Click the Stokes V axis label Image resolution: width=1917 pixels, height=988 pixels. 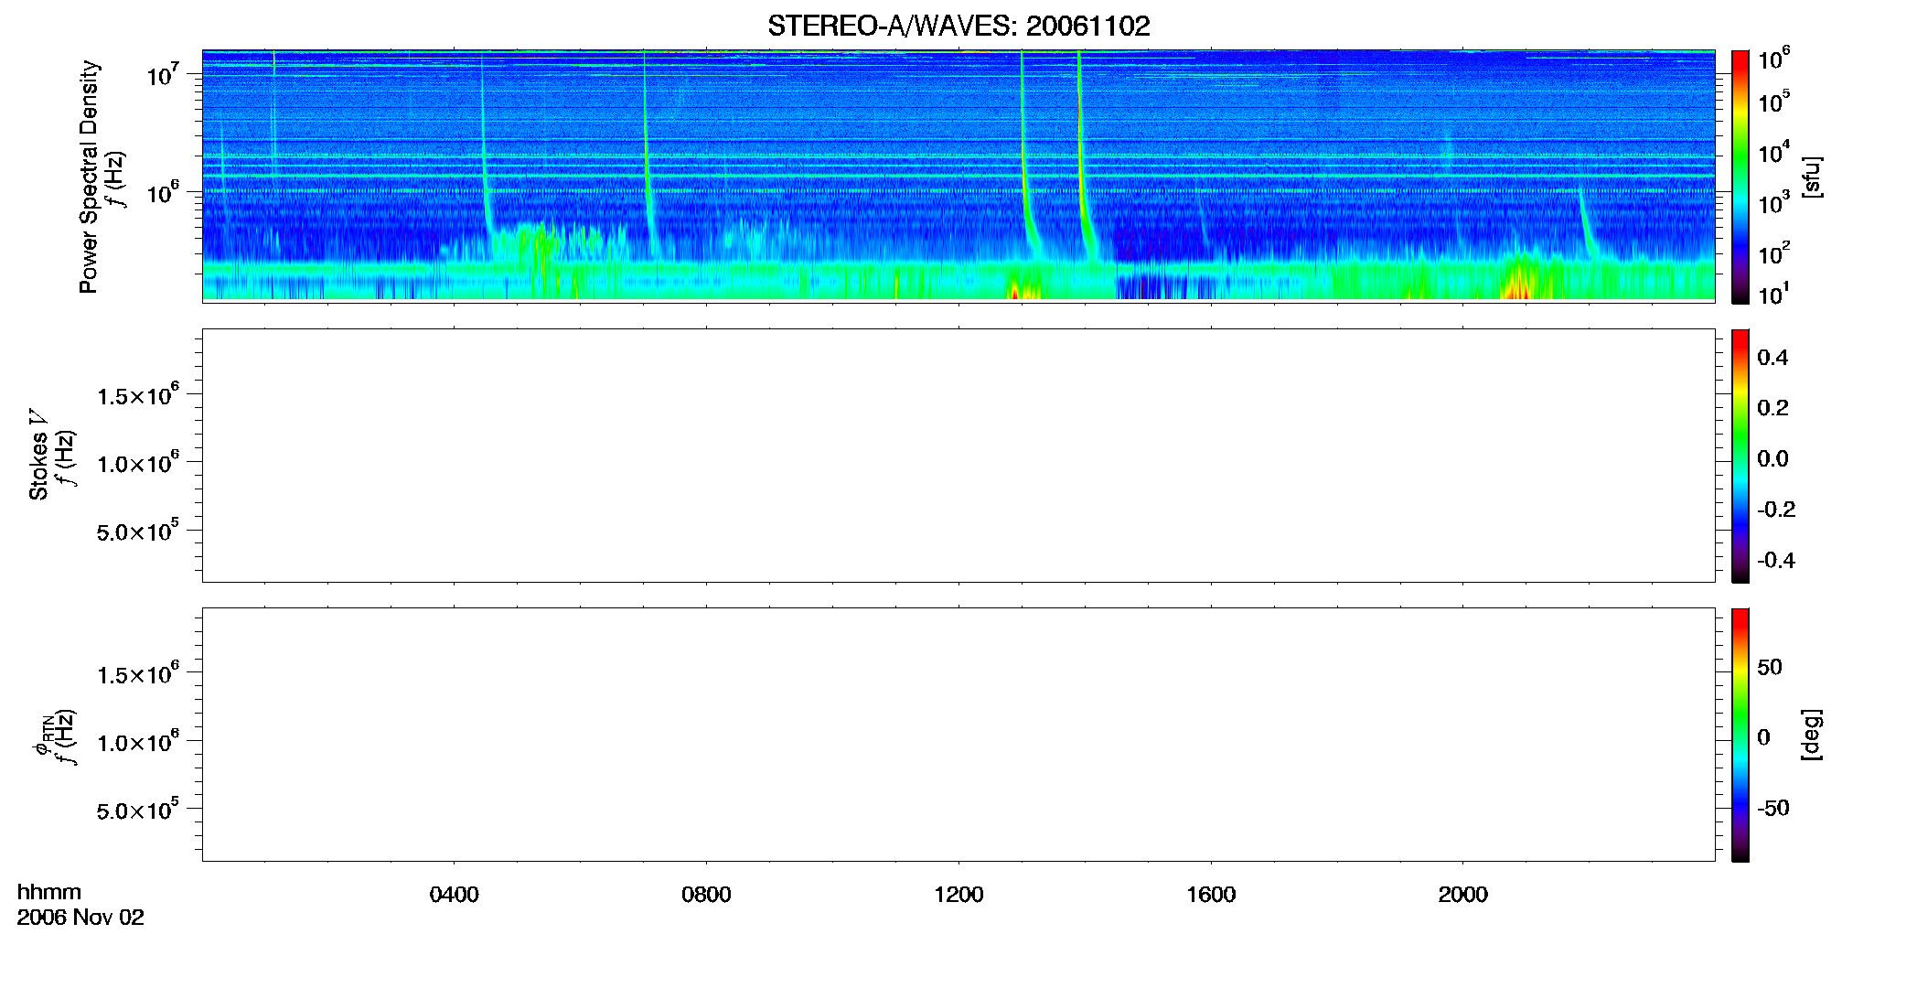pos(39,455)
